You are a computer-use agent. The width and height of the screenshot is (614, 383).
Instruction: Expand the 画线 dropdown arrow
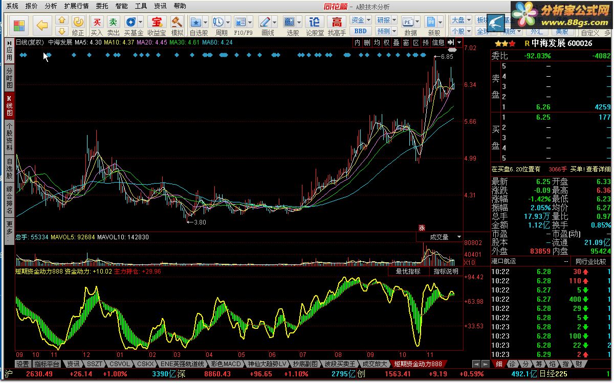275,22
